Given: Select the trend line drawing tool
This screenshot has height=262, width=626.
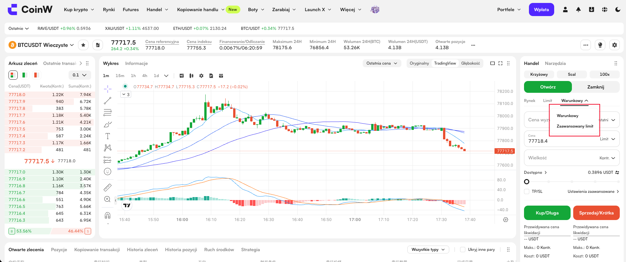Looking at the screenshot, I should (x=108, y=100).
